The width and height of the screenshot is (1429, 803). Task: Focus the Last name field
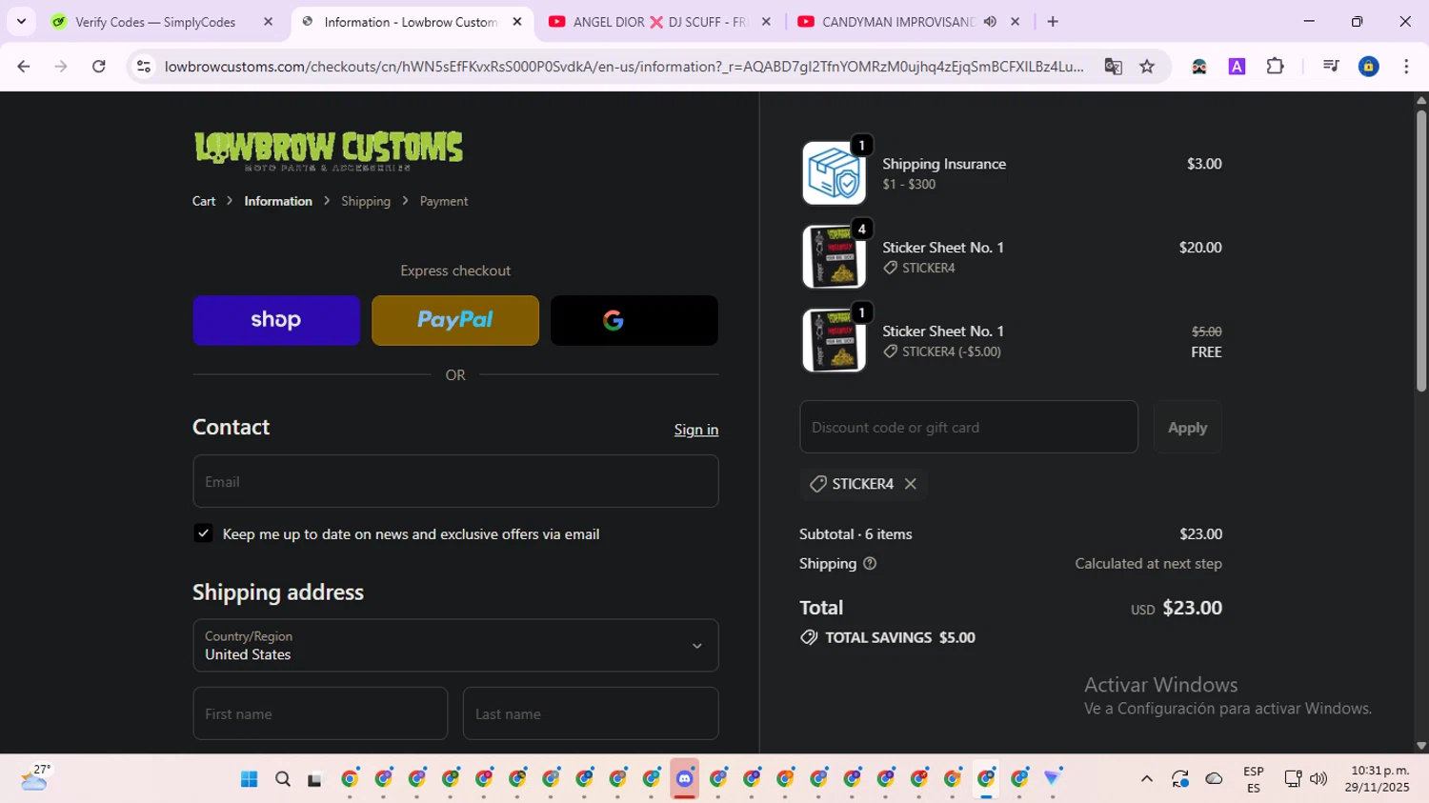point(591,713)
